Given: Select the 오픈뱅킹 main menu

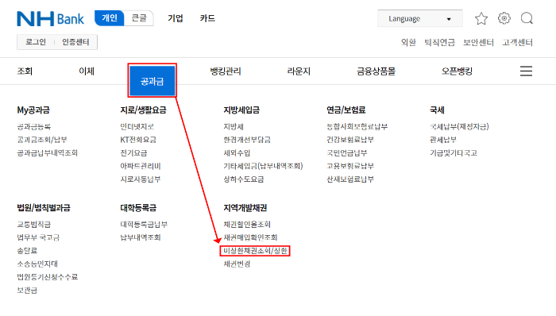Looking at the screenshot, I should 457,71.
